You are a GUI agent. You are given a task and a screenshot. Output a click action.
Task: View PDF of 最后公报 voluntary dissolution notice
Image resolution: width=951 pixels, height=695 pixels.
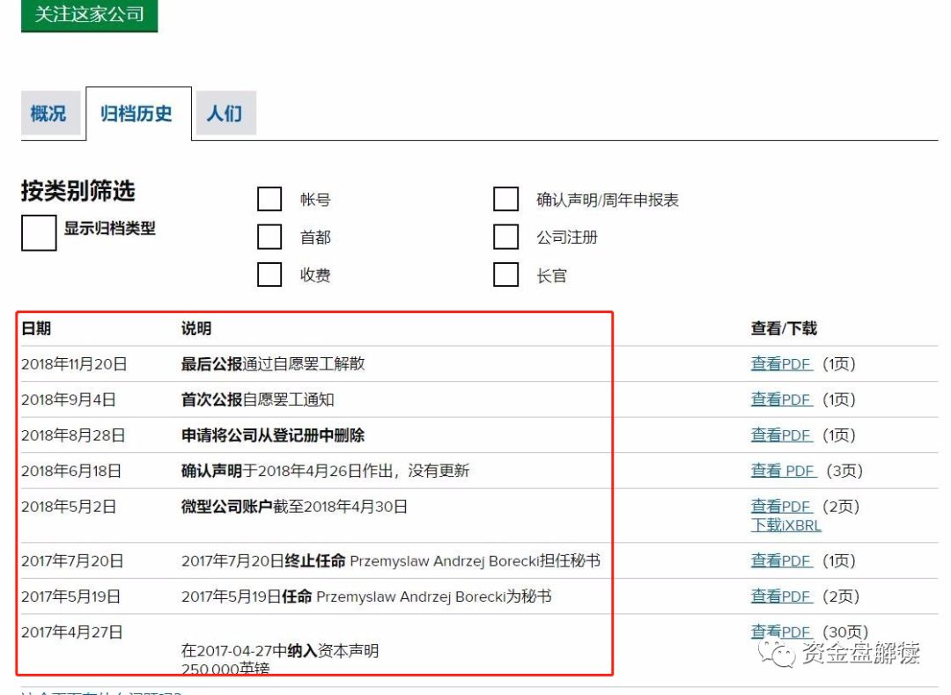click(782, 363)
